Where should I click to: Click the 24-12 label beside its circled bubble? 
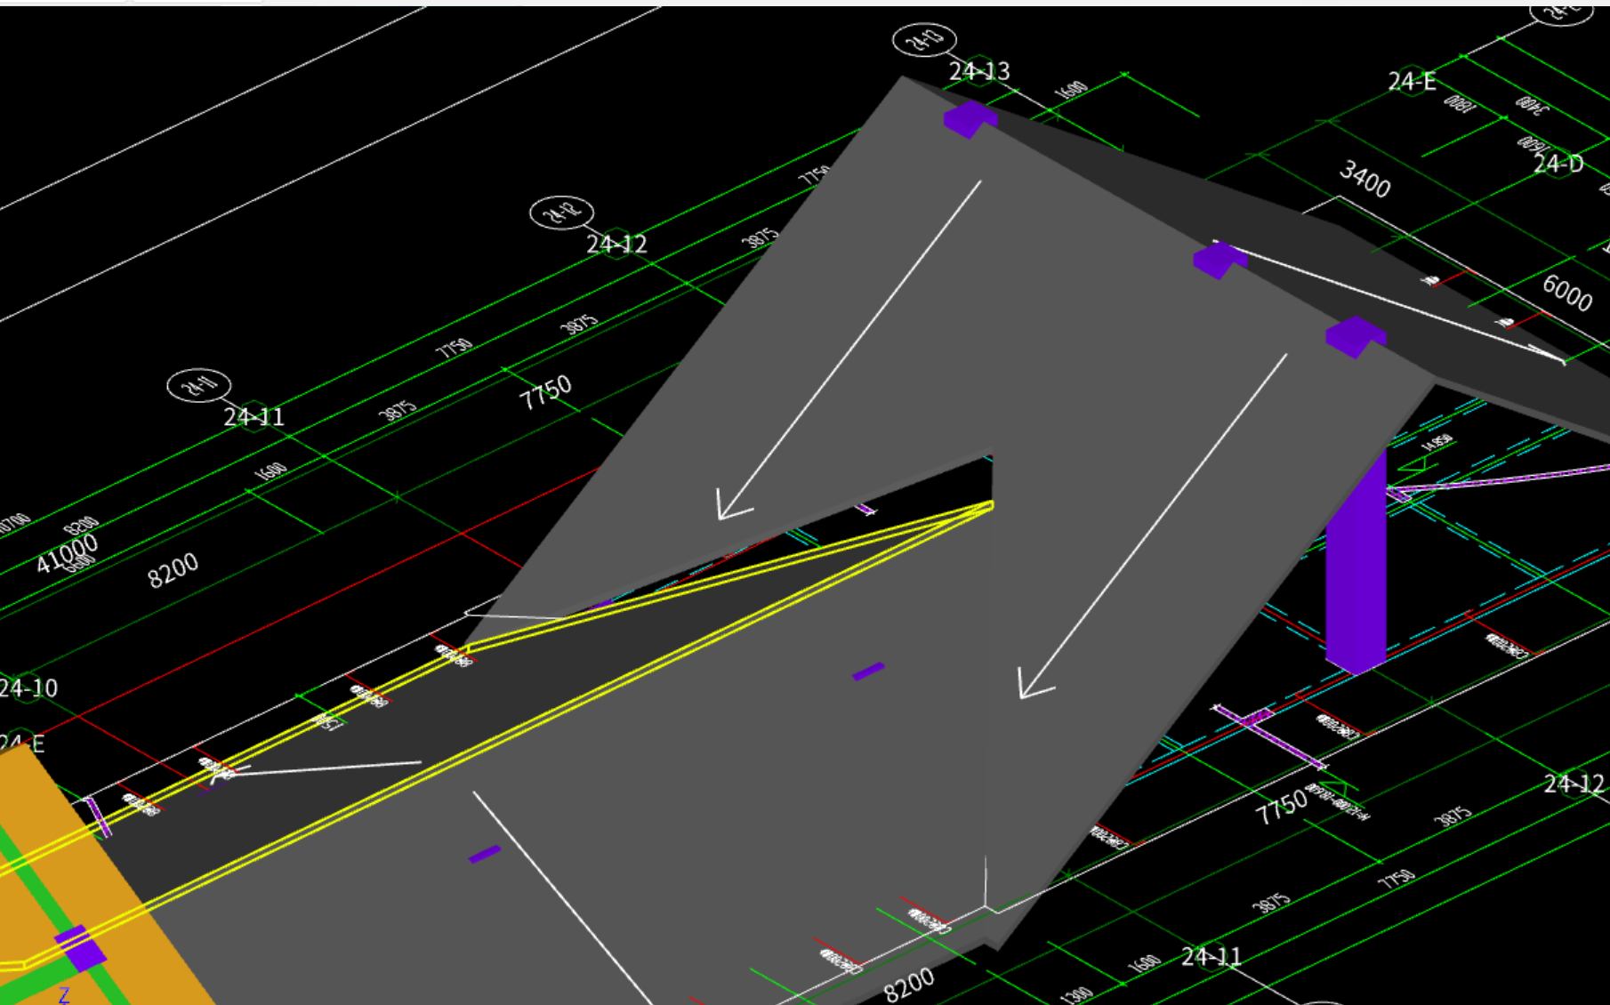point(616,244)
